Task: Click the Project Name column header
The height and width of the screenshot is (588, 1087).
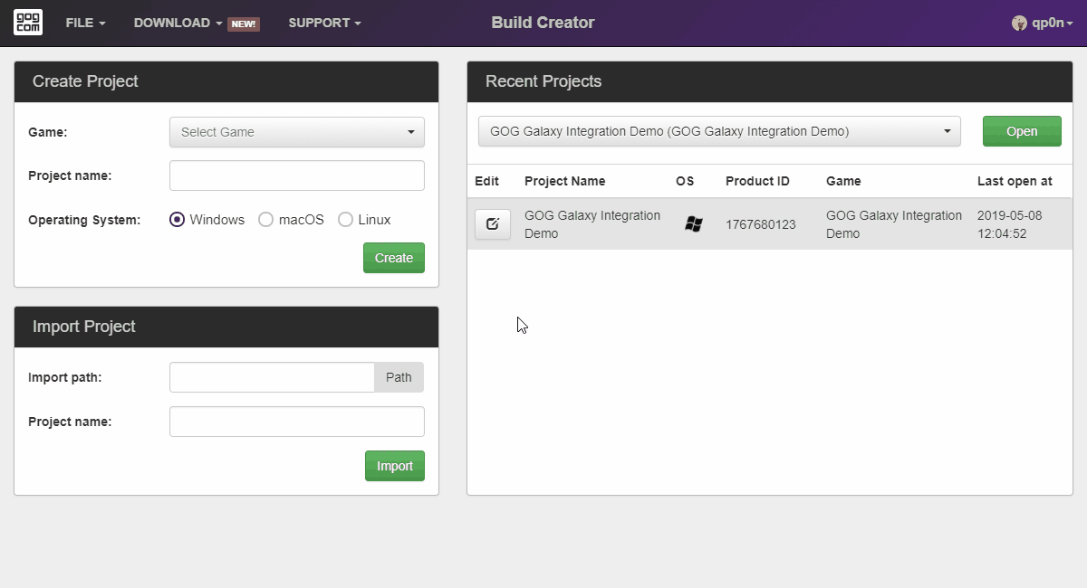Action: pos(565,181)
